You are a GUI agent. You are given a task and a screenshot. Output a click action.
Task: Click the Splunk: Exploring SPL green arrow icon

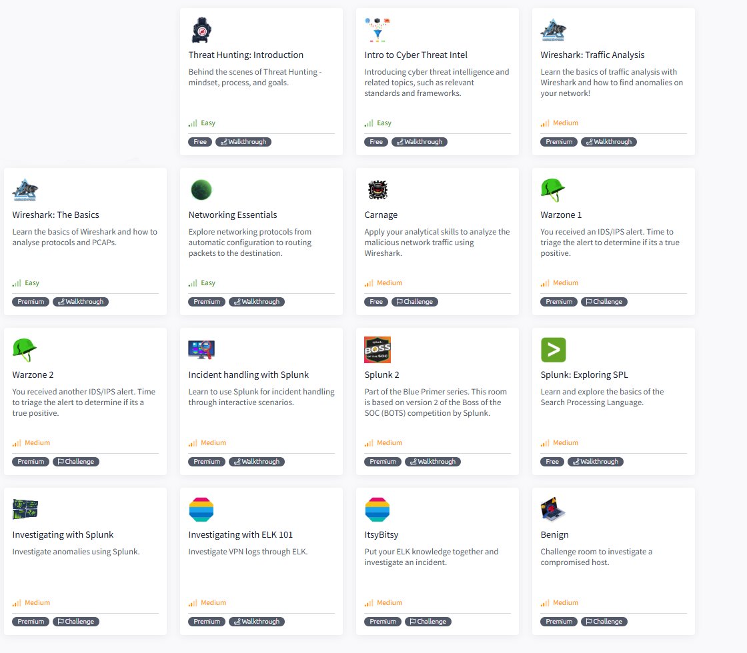pyautogui.click(x=553, y=350)
